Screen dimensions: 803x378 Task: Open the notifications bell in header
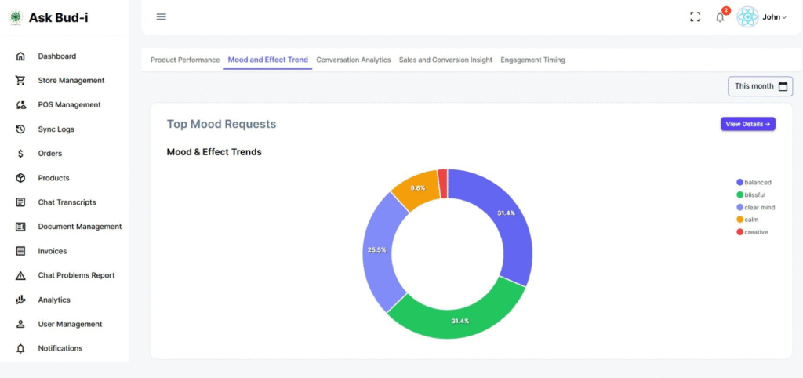click(720, 17)
